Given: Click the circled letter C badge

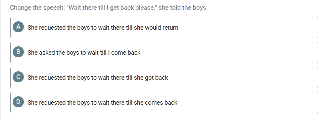Looking at the screenshot, I should click(x=18, y=77).
